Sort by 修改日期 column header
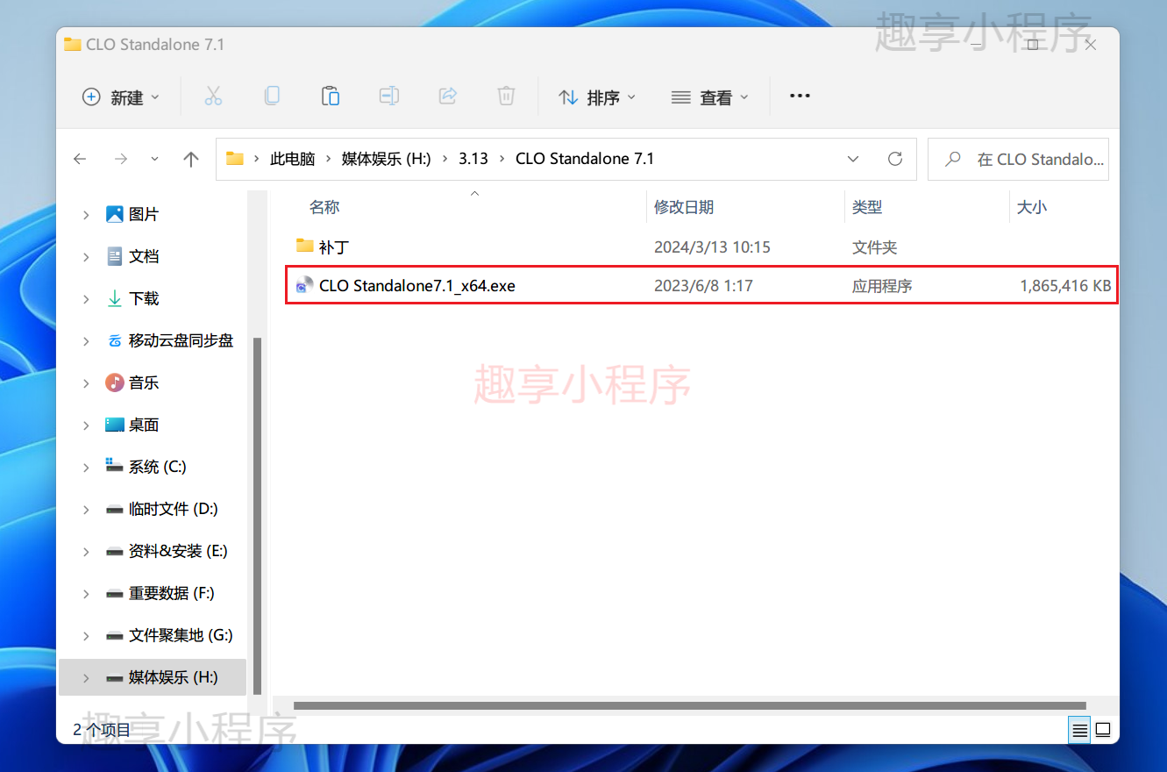This screenshot has height=772, width=1167. tap(684, 207)
